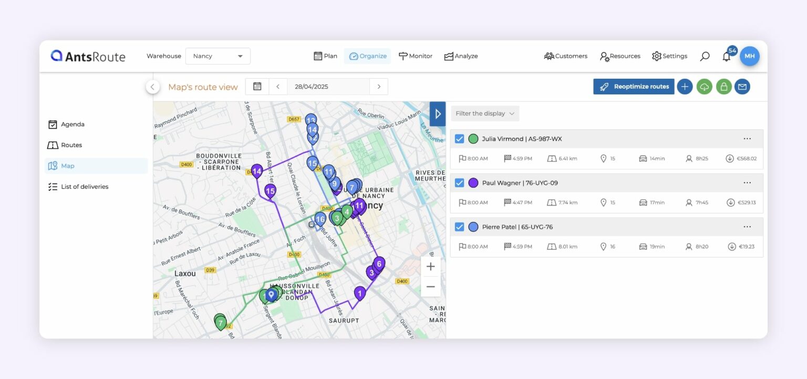The height and width of the screenshot is (379, 807).
Task: Open the Nancy warehouse dropdown
Action: tap(218, 56)
